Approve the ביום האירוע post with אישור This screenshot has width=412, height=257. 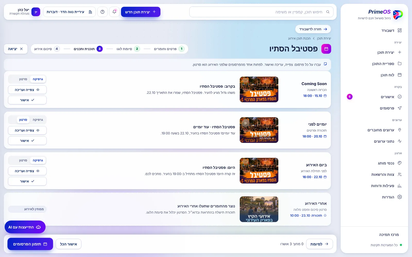[x=27, y=181]
